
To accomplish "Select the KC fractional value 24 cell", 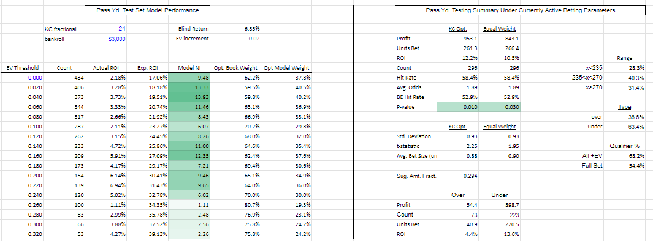I will (106, 29).
